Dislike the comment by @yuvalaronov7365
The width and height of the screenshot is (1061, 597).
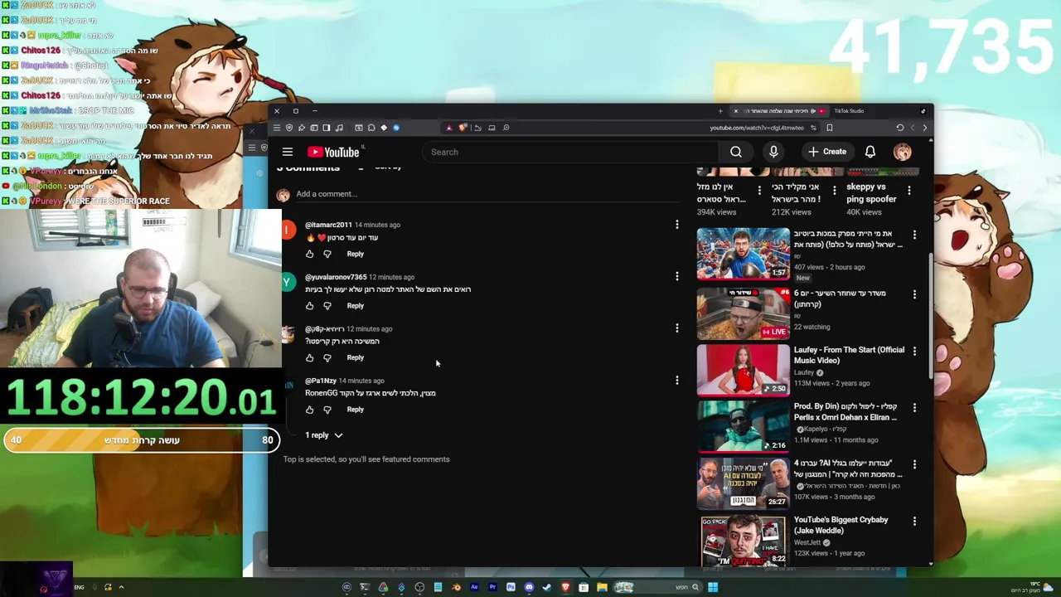(327, 306)
